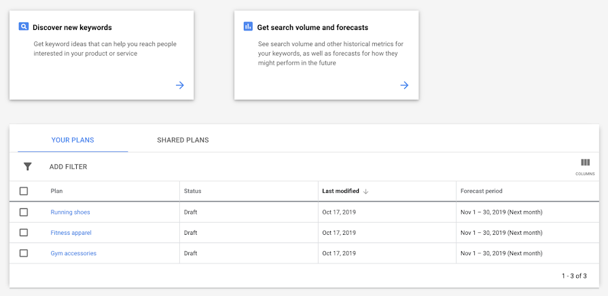Check the box for Running shoes plan
The width and height of the screenshot is (608, 296).
pos(24,212)
